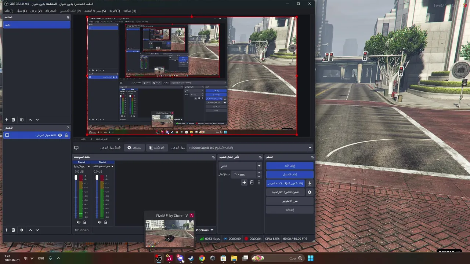Open the File menu ملف (F)
This screenshot has height=264, width=470.
coord(9,11)
